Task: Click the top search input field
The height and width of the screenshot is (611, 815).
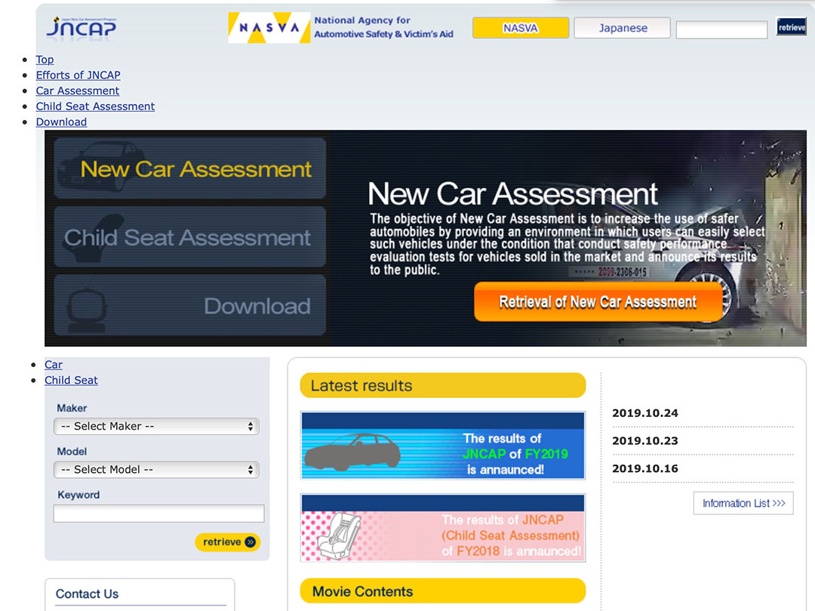Action: [x=721, y=29]
